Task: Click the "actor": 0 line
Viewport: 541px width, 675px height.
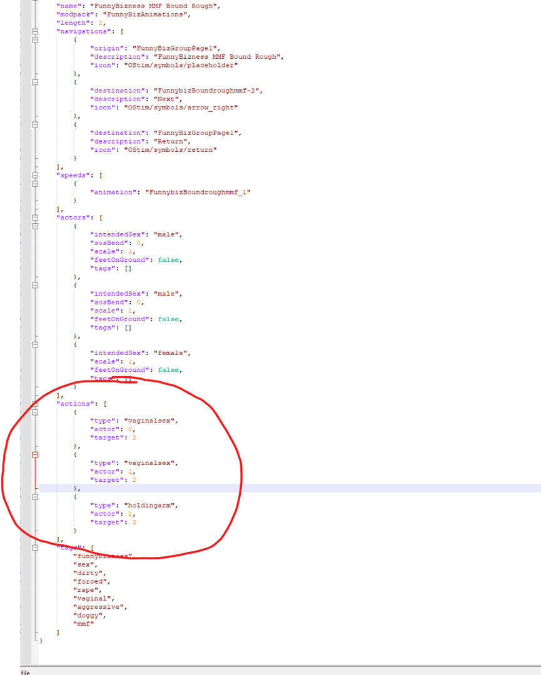Action: pyautogui.click(x=113, y=429)
